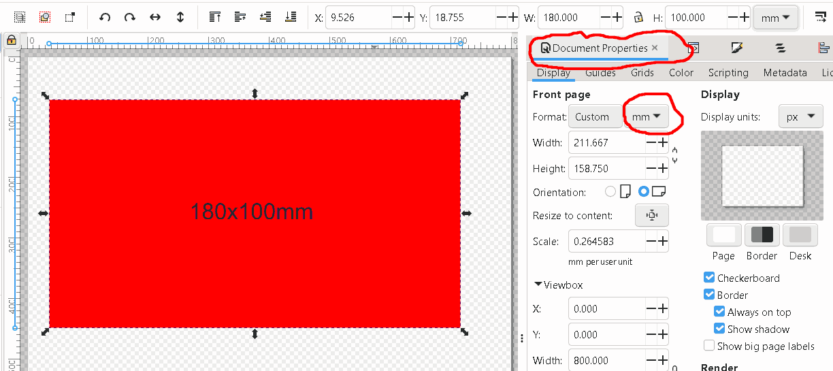833x371 pixels.
Task: Click the Page color swatch
Action: pyautogui.click(x=724, y=235)
